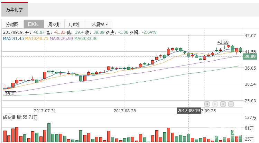Zoom in the K-line chart with plus icon

pos(223,104)
